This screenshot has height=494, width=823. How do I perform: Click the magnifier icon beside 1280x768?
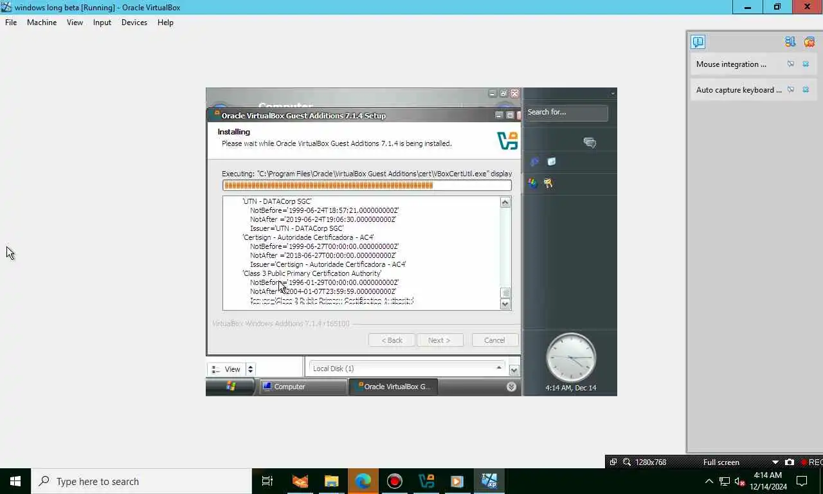click(x=626, y=462)
